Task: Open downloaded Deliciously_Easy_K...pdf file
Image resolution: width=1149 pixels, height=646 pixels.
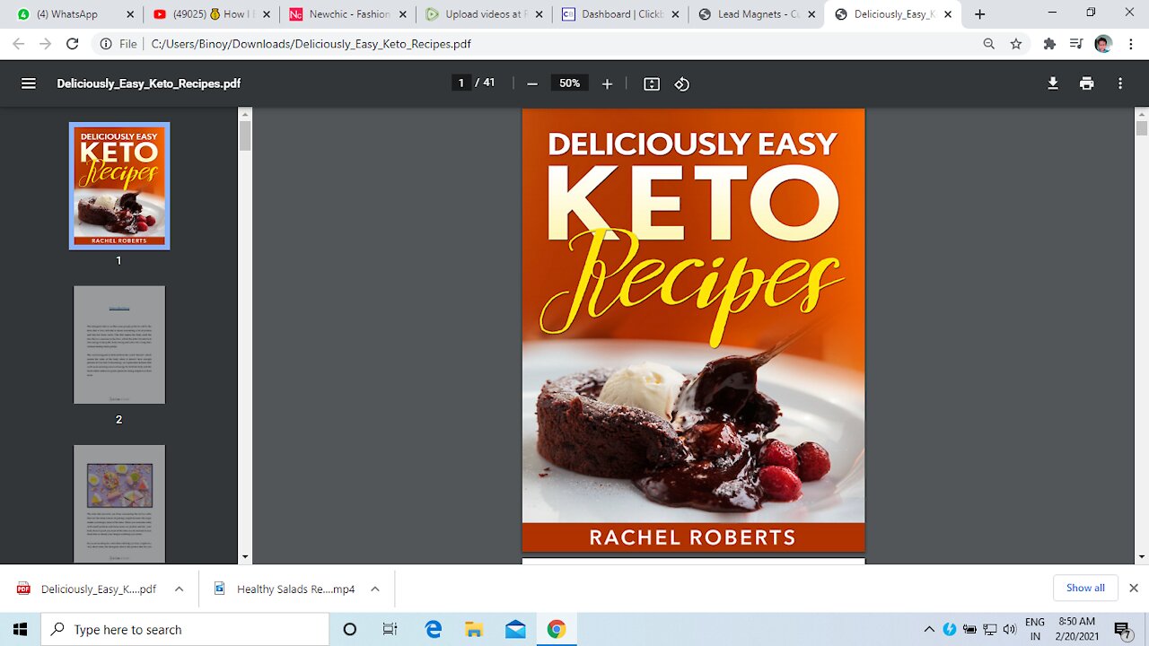Action: click(87, 589)
